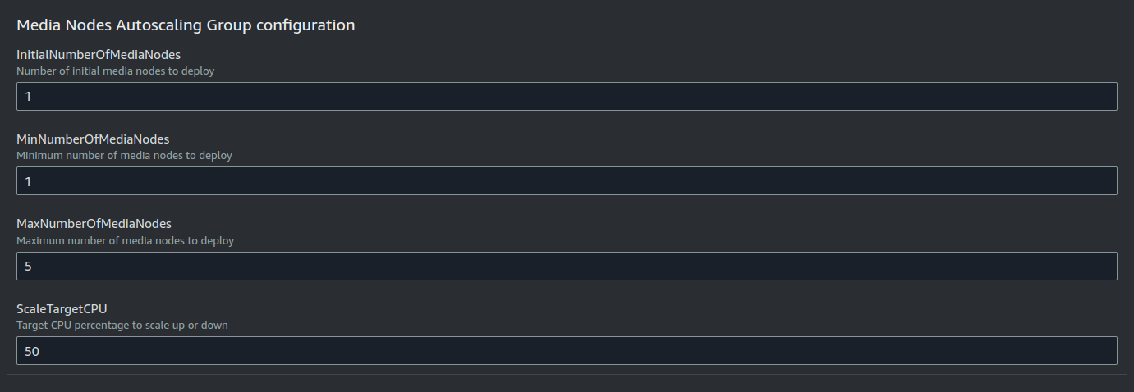Click the divider line below the ScaleTargetCPU field

pos(567,375)
